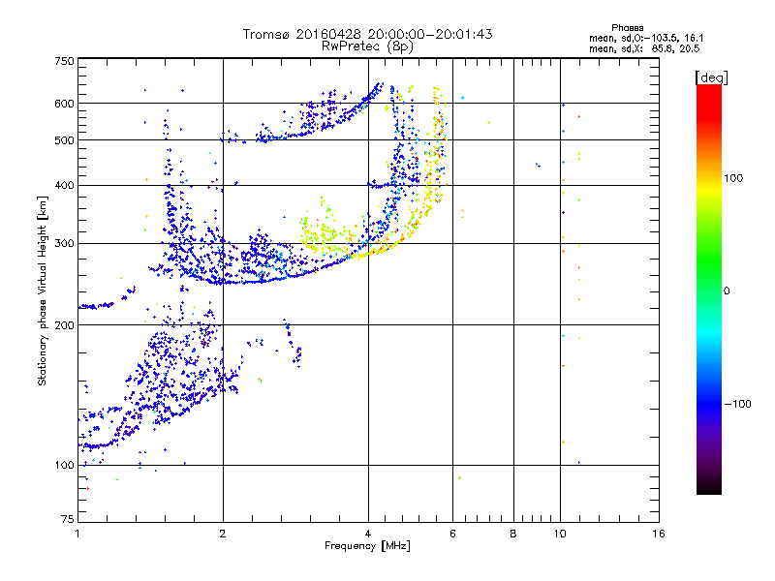Click the y-axis tick label '200'
The image size is (775, 581).
pos(64,325)
